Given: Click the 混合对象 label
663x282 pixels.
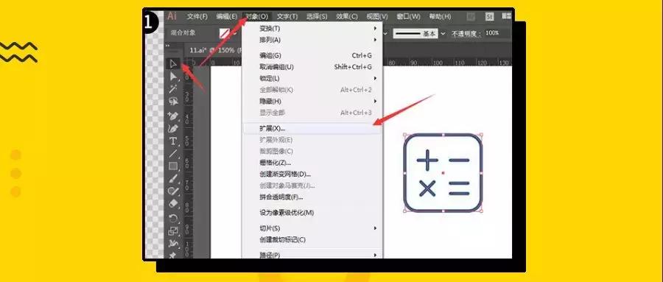Looking at the screenshot, I should coord(183,32).
